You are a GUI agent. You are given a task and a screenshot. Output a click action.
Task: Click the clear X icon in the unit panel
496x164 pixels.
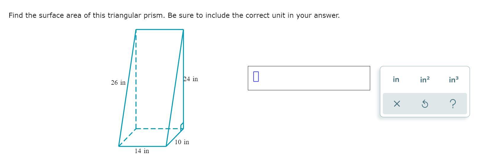pos(397,104)
